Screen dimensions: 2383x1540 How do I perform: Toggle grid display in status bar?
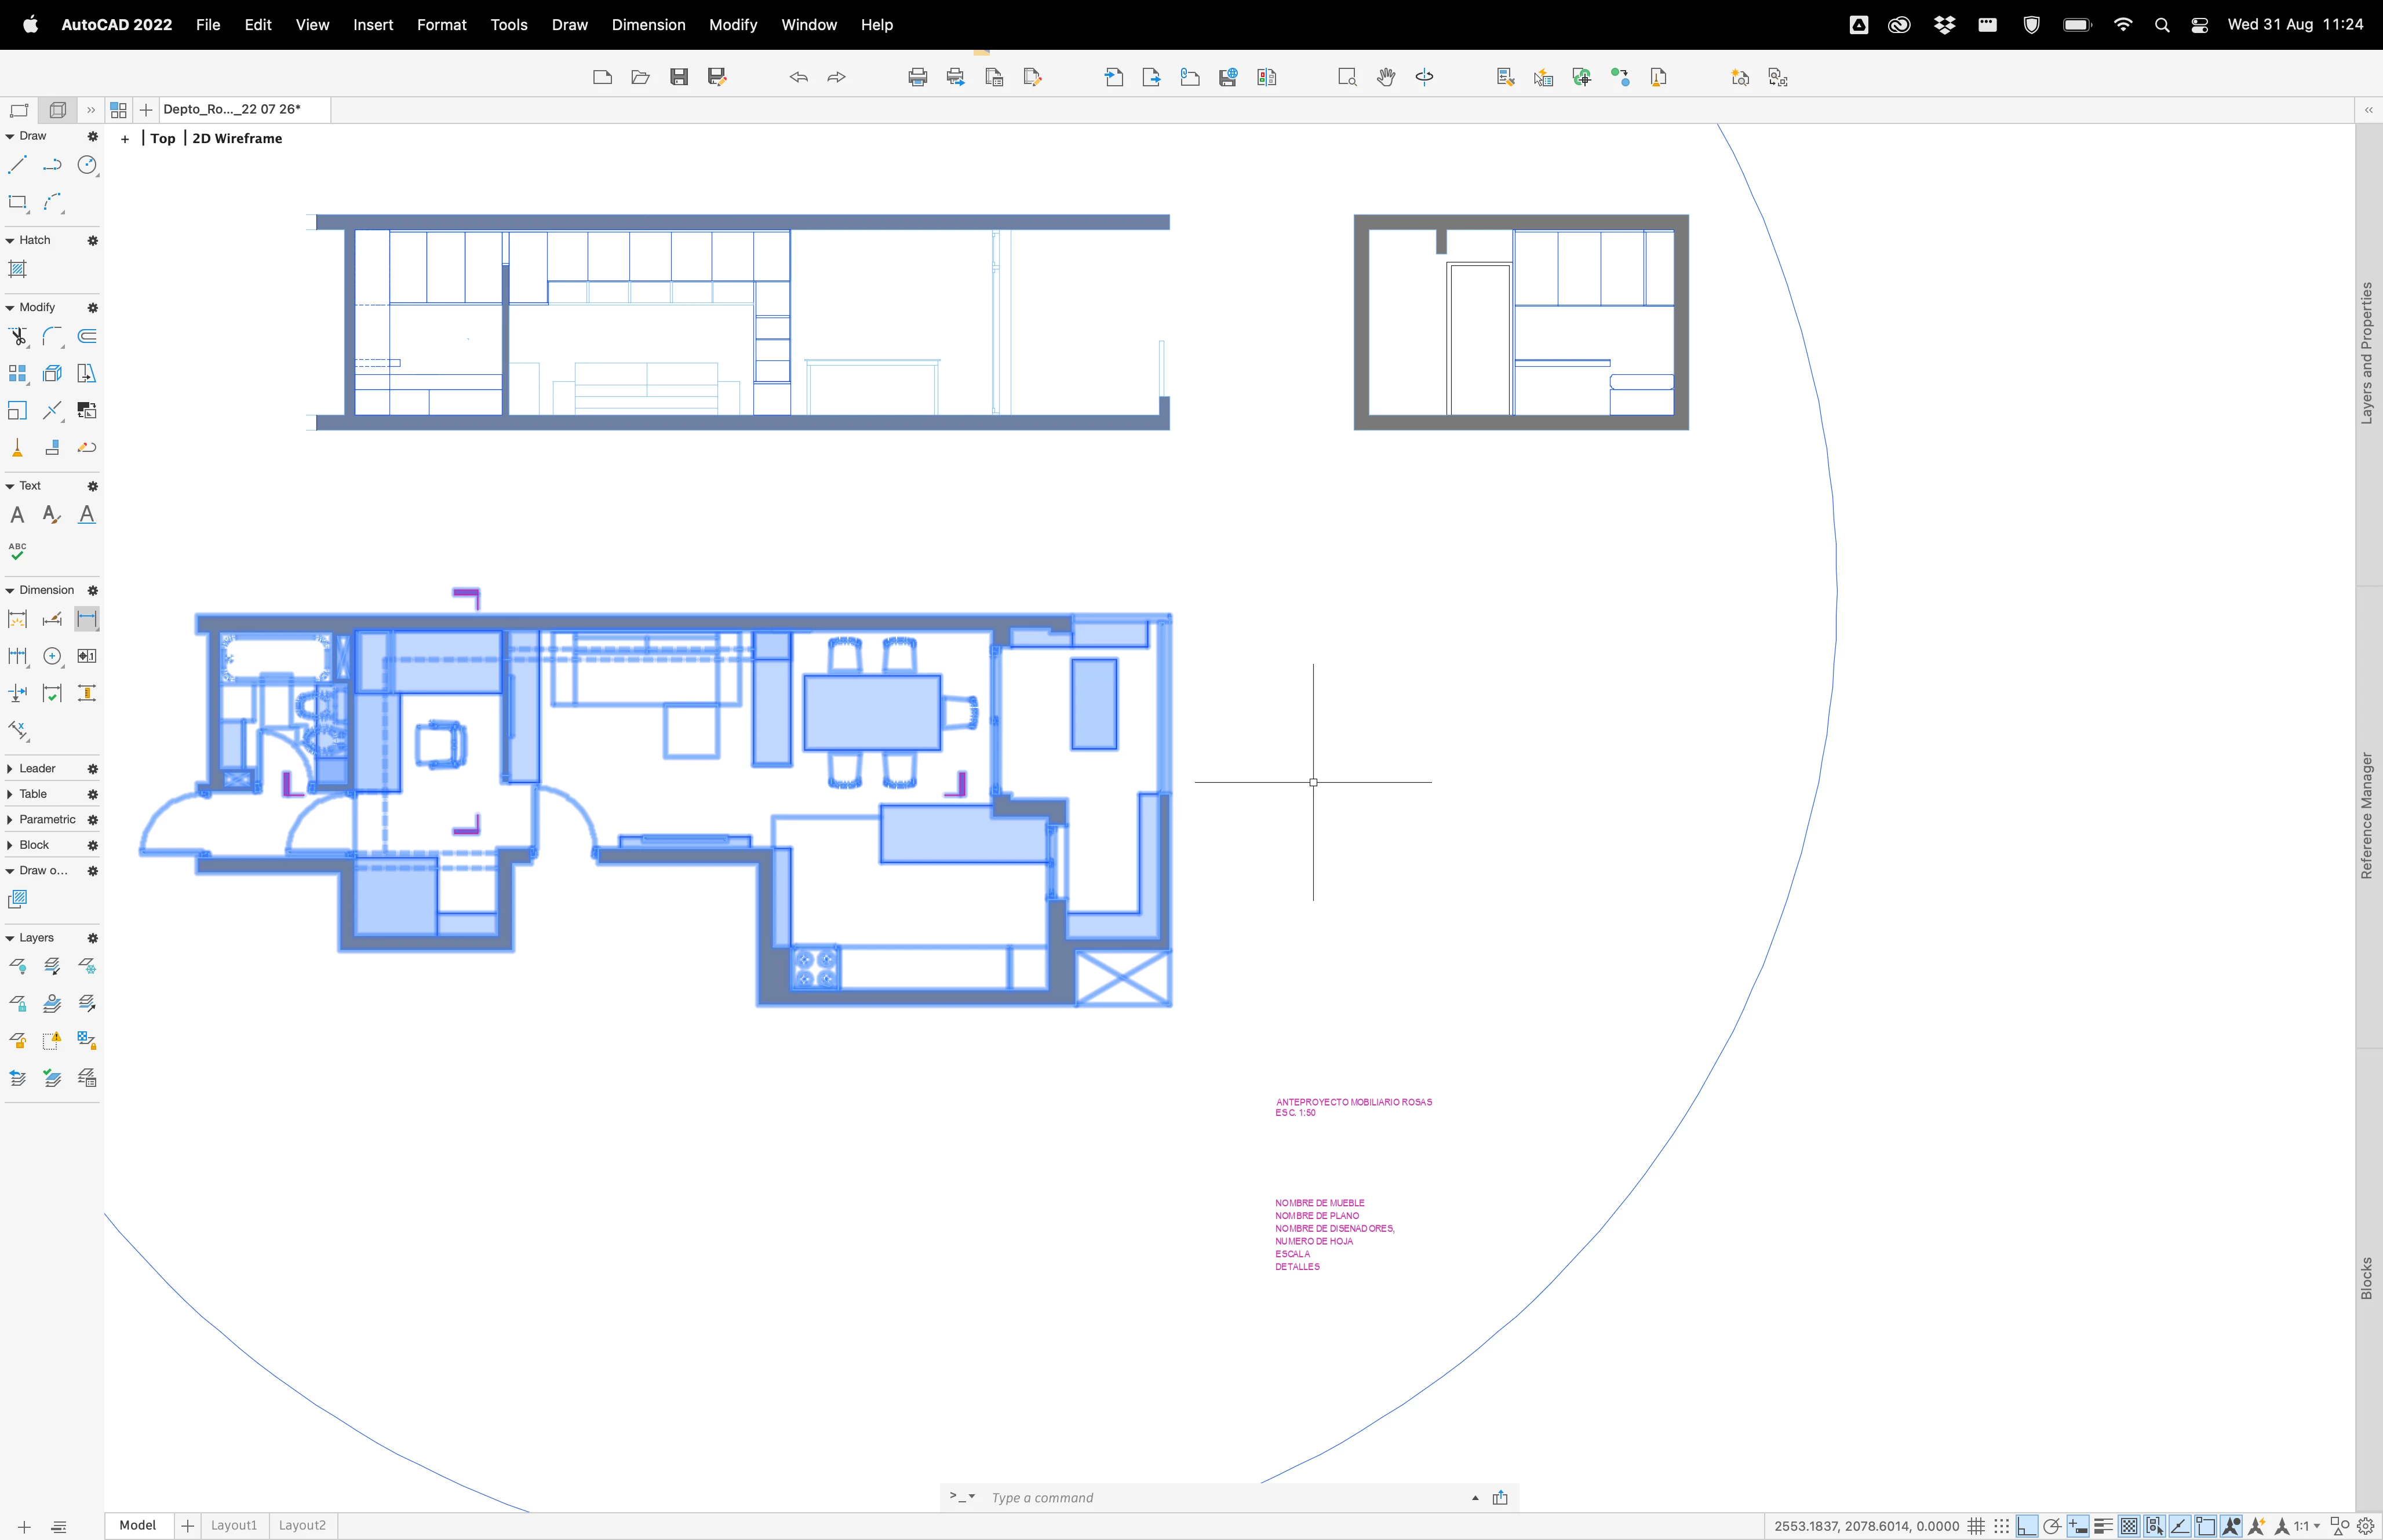click(1976, 1526)
